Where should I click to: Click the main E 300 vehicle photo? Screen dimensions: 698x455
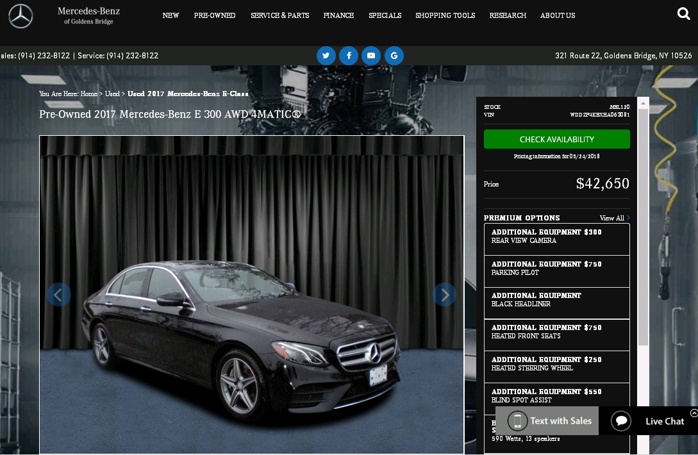click(x=251, y=294)
